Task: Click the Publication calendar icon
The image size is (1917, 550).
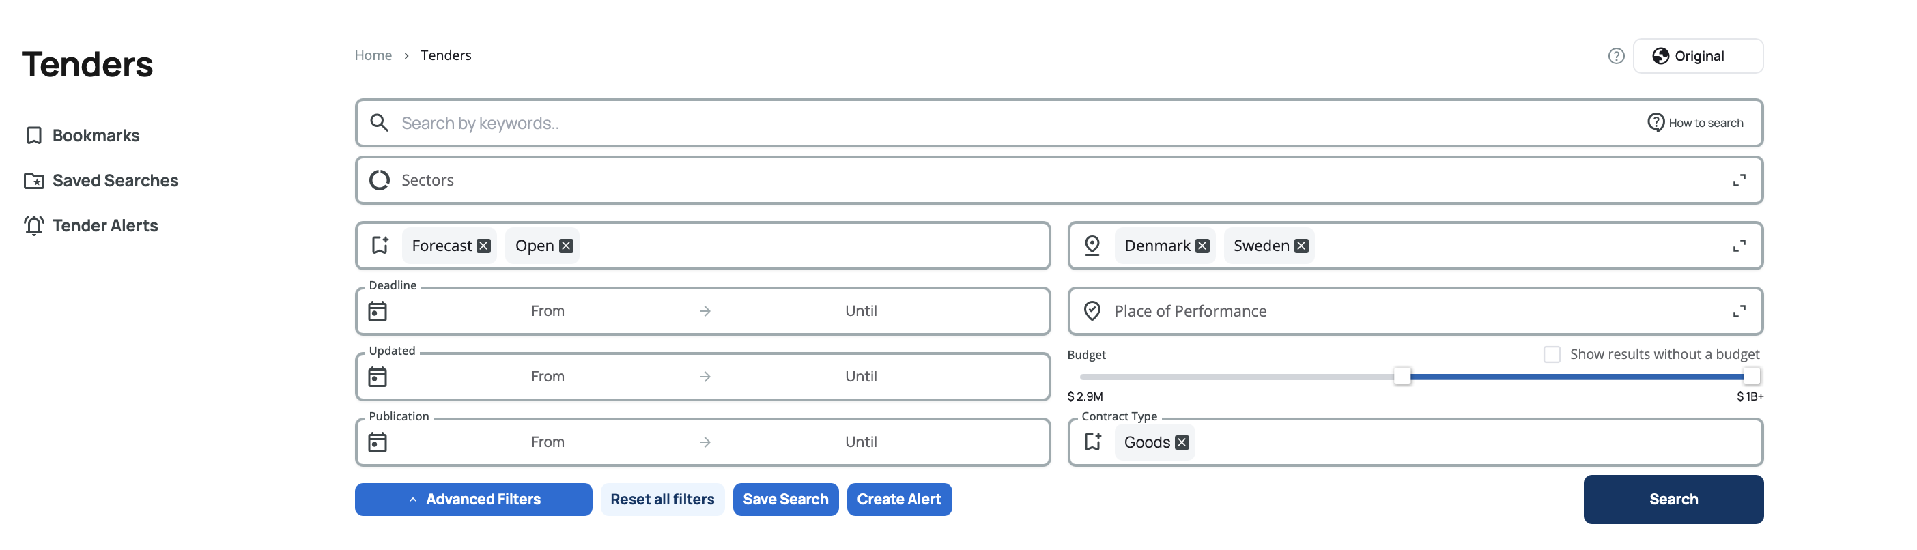Action: click(378, 442)
